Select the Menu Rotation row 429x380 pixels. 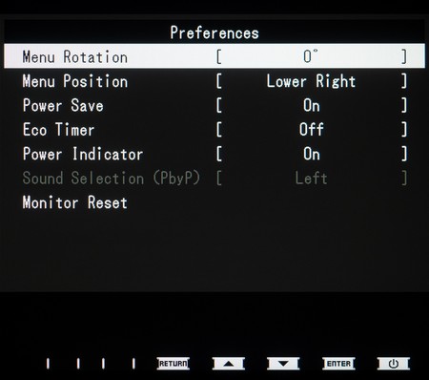214,56
